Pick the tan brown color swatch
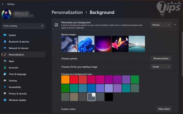The width and height of the screenshot is (183, 114). coord(74,97)
